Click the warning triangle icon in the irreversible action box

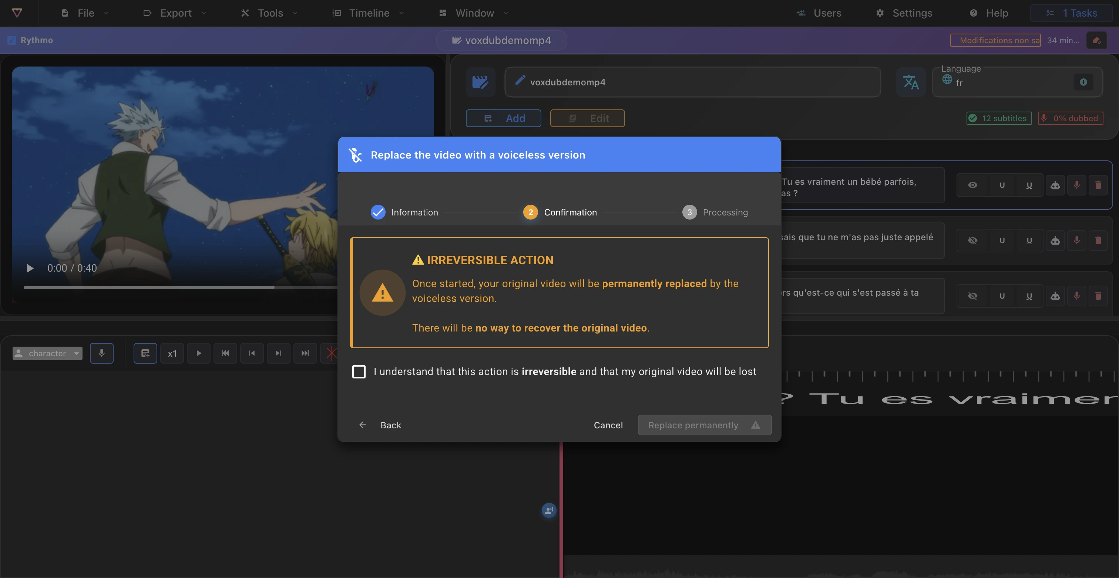(382, 293)
